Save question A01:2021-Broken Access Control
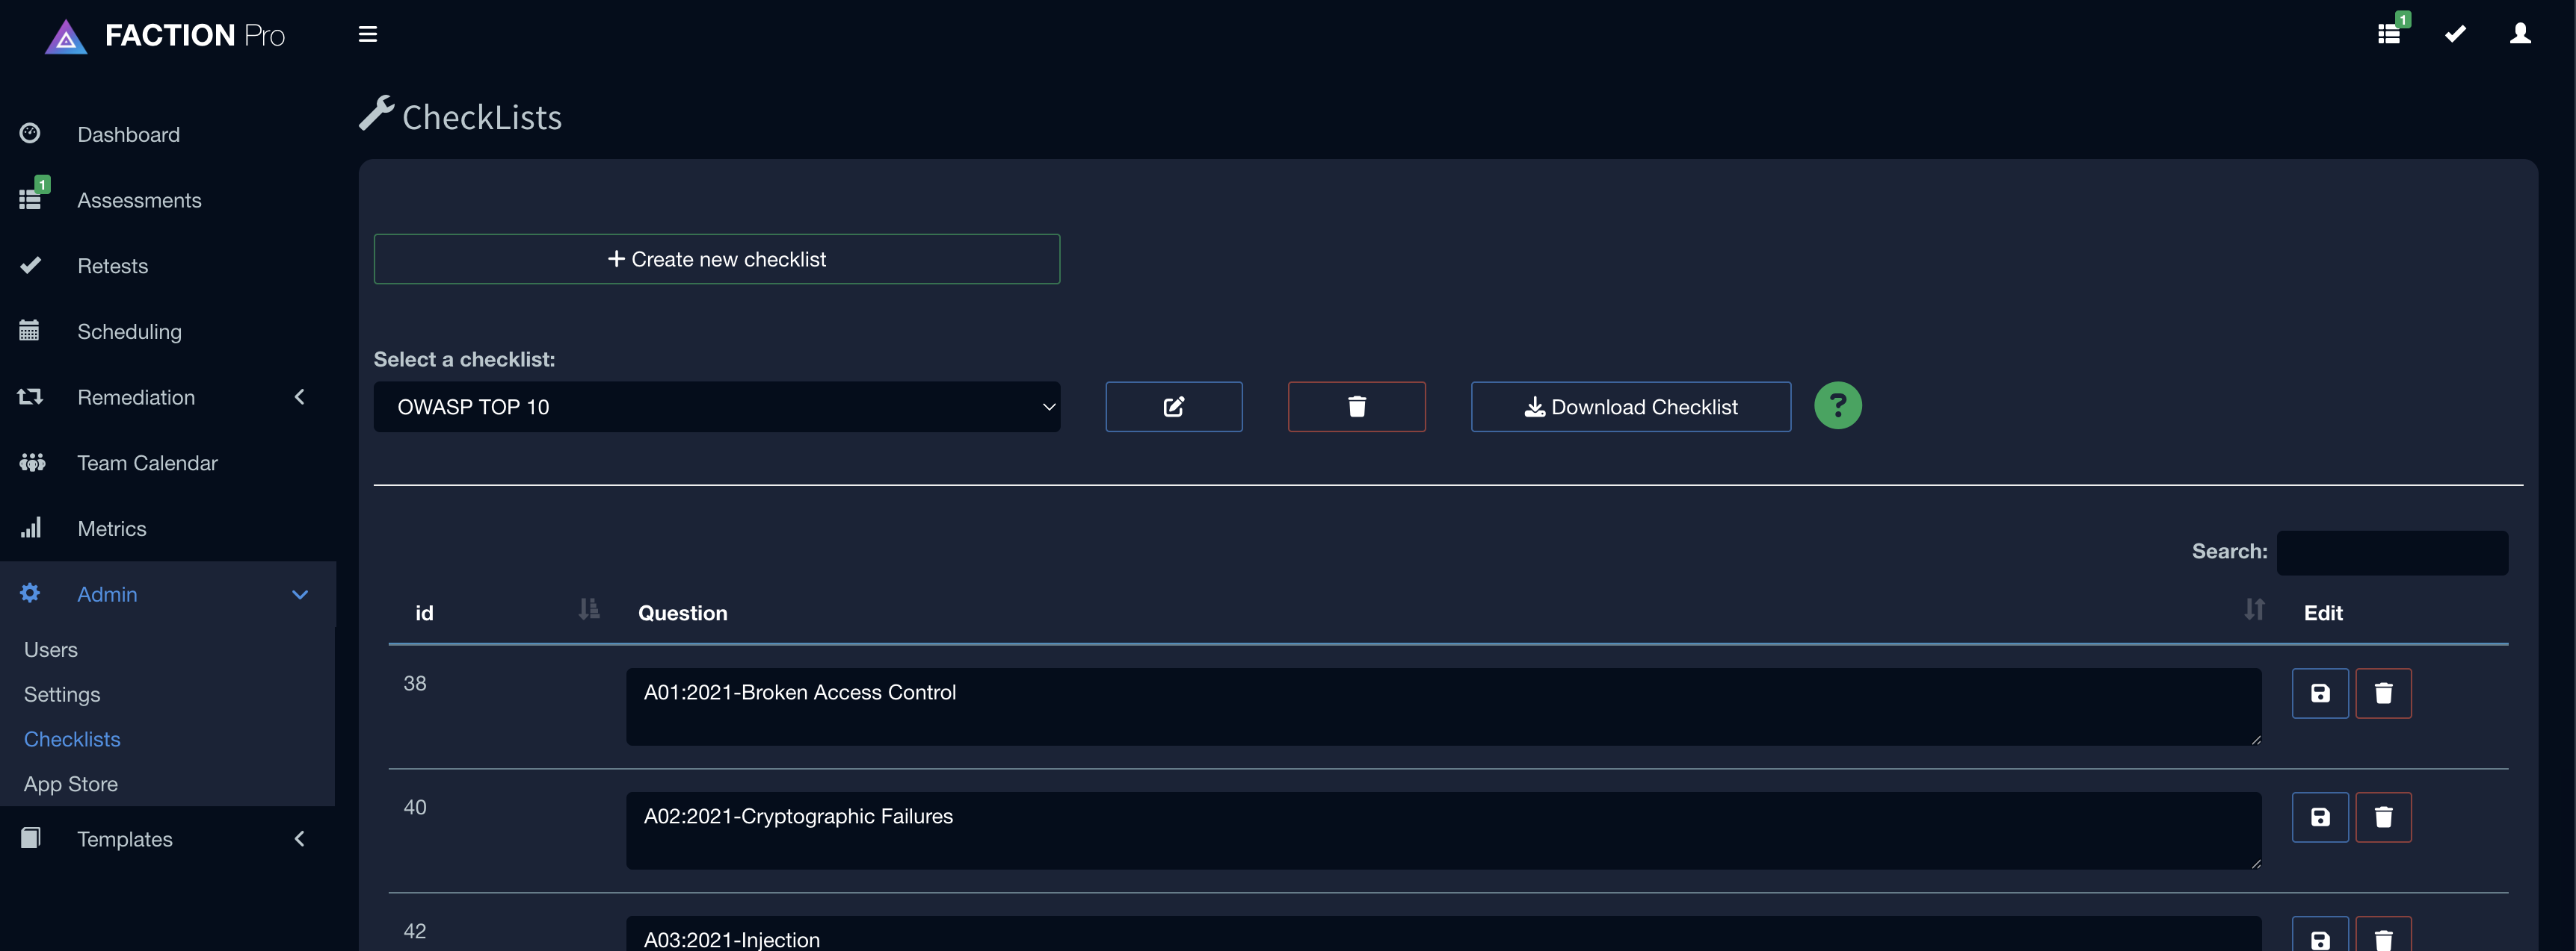Image resolution: width=2576 pixels, height=951 pixels. pos(2320,693)
